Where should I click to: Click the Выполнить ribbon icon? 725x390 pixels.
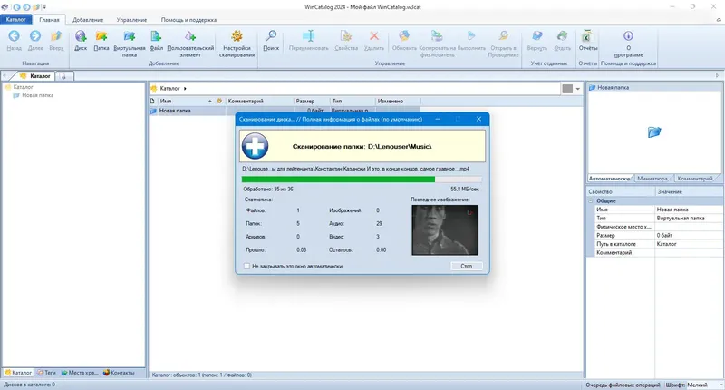(x=471, y=36)
